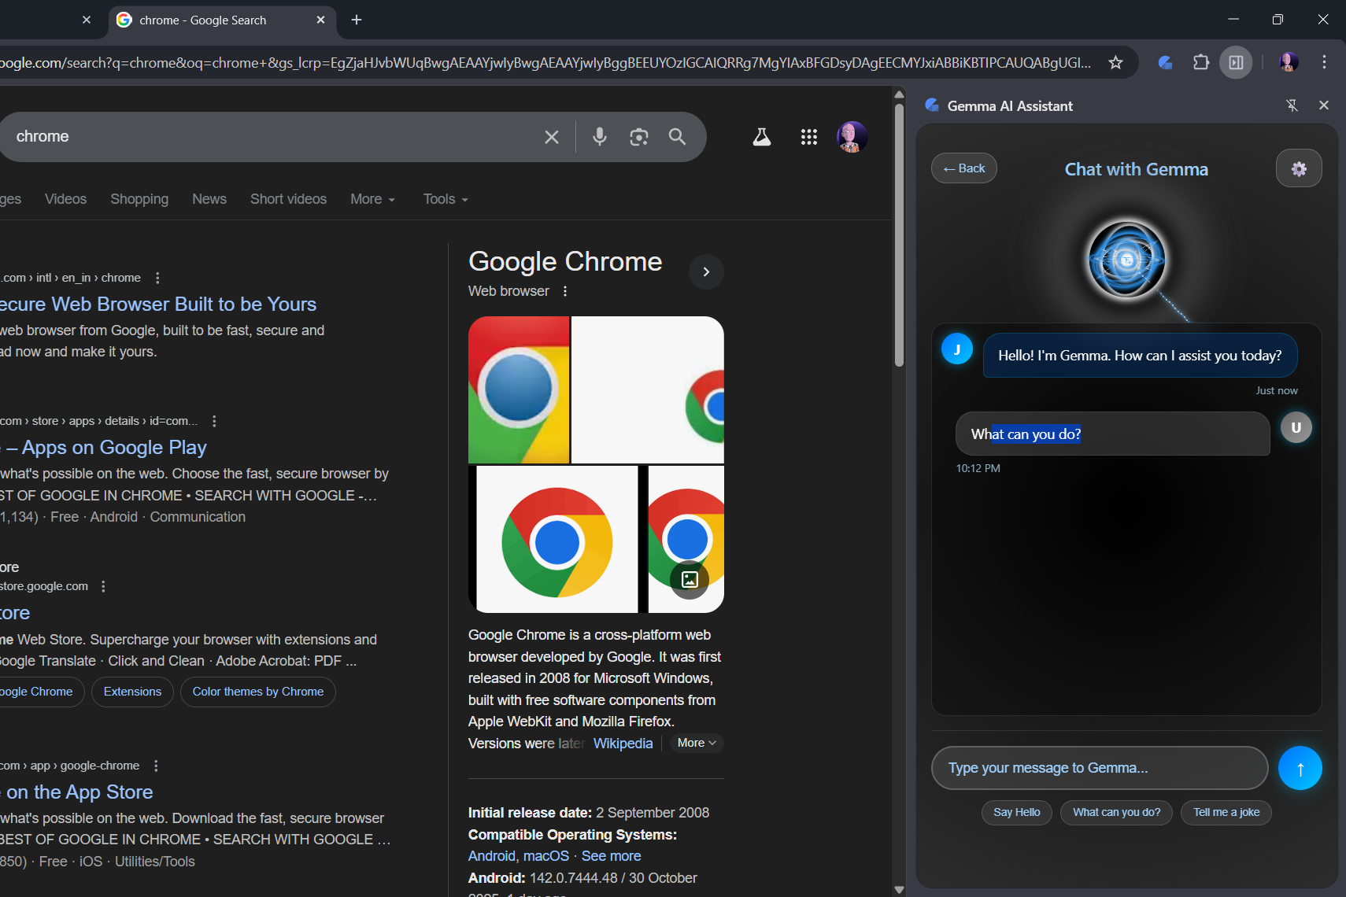This screenshot has height=897, width=1346.
Task: Open Gemma chat settings gear
Action: [x=1299, y=168]
